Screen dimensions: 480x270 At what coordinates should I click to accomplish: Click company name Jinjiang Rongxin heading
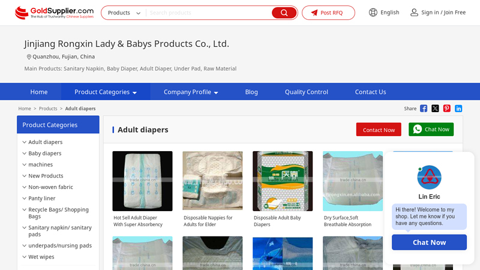point(127,44)
